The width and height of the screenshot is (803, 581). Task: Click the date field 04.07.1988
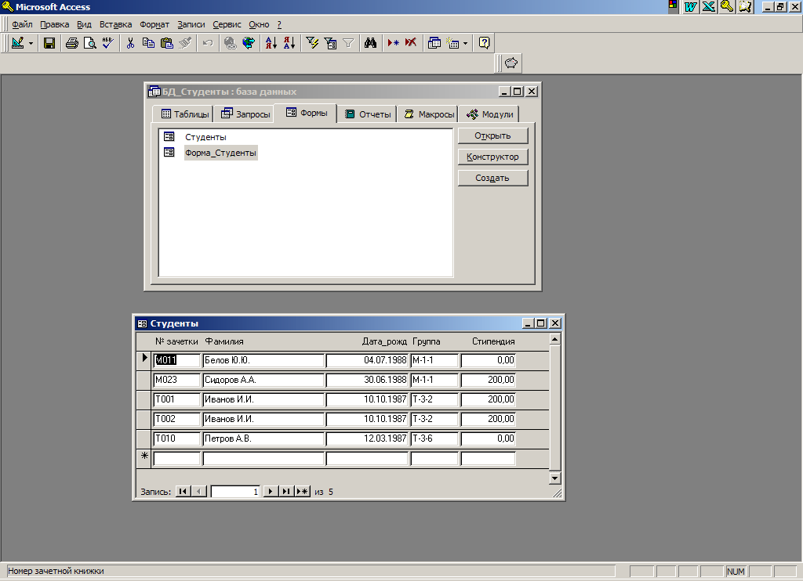[367, 360]
